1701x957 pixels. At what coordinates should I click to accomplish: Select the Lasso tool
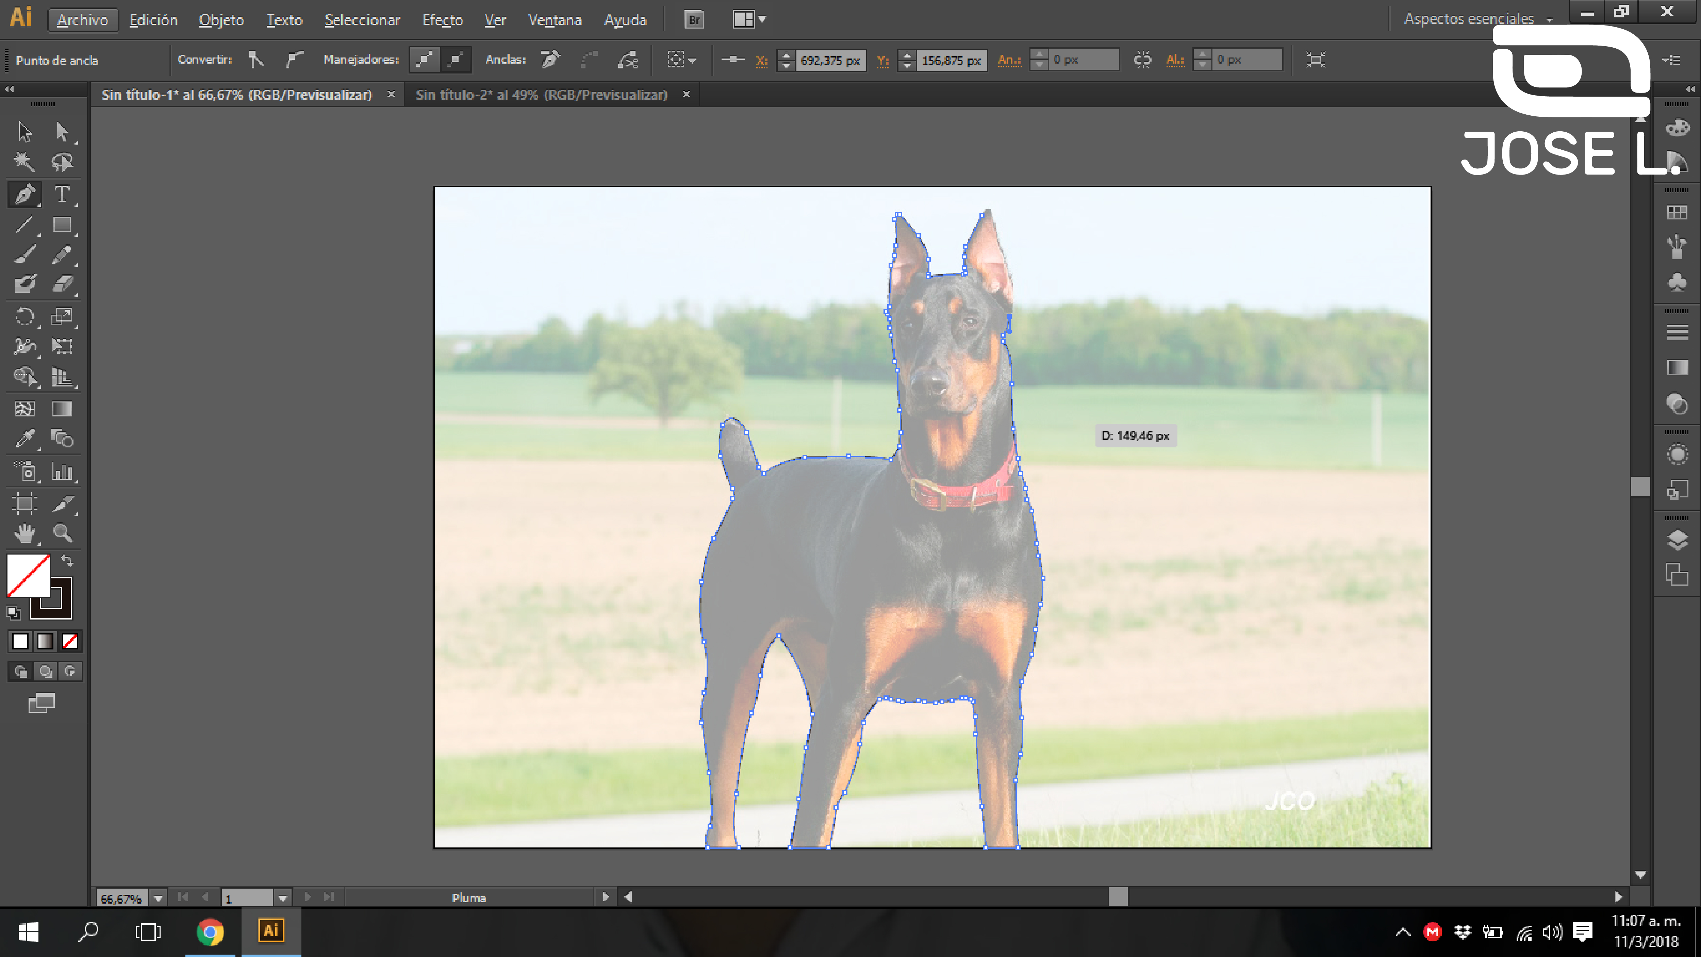62,162
